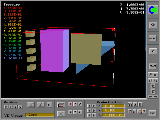Click the text annotation A icon

tap(135, 104)
